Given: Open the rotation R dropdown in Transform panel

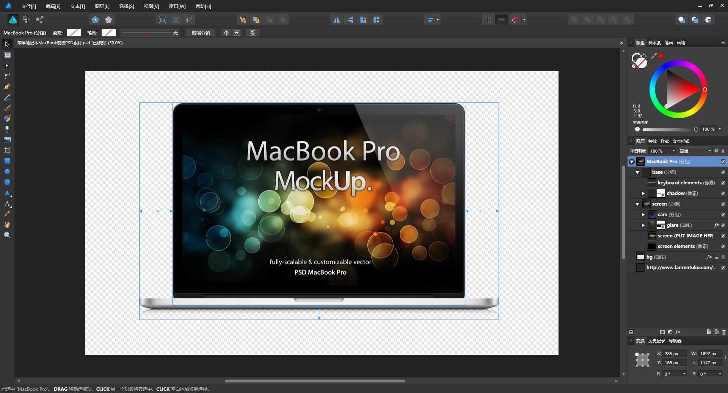Looking at the screenshot, I should 684,374.
